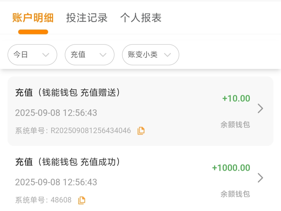Select the 充值赠送 transaction title

click(68, 93)
